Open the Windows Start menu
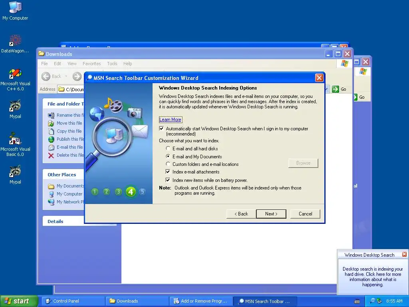 (x=19, y=301)
